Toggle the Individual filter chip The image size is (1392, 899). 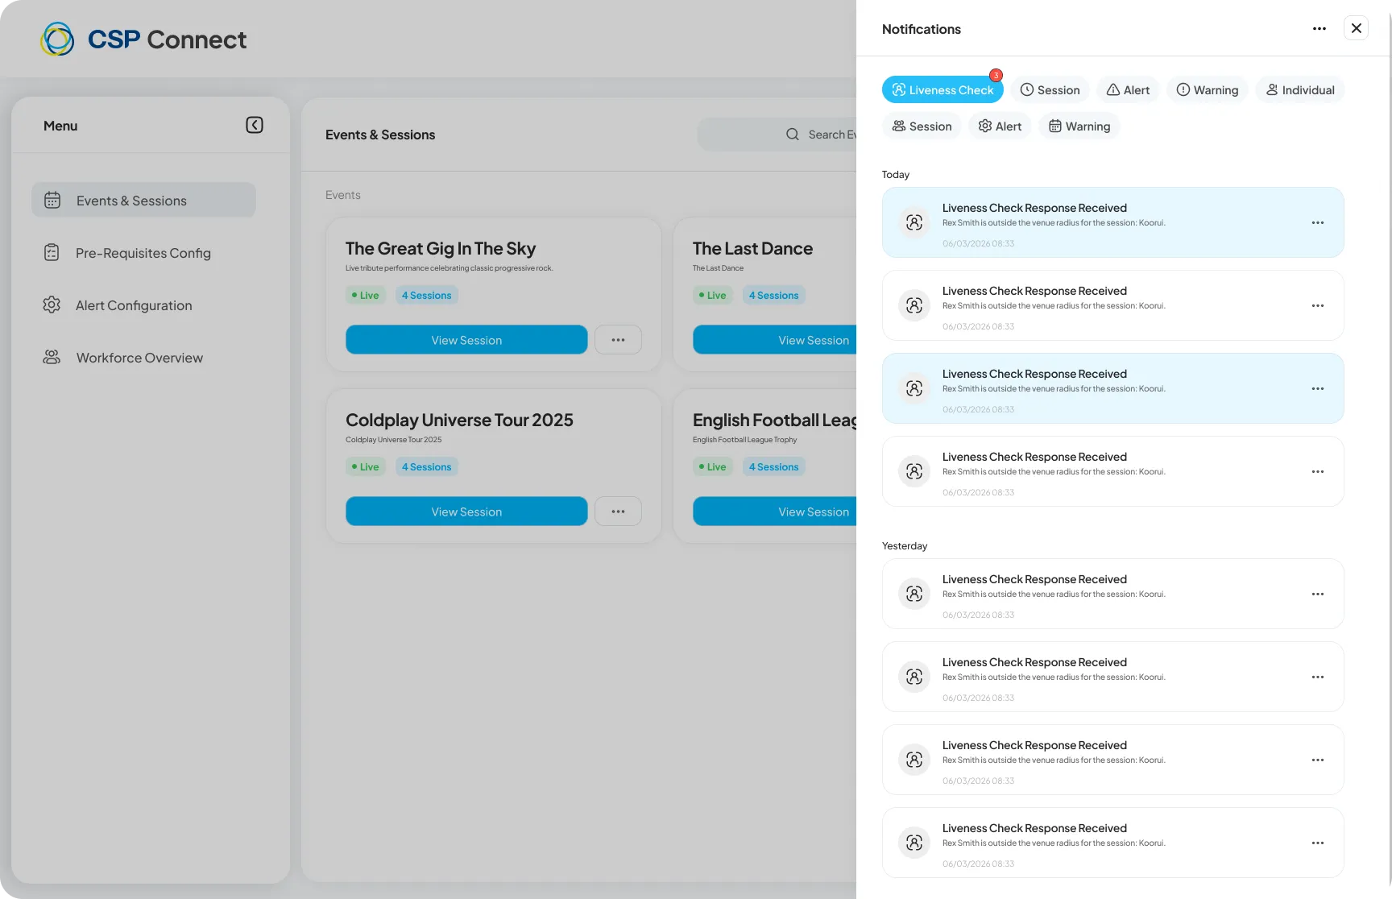pyautogui.click(x=1300, y=89)
